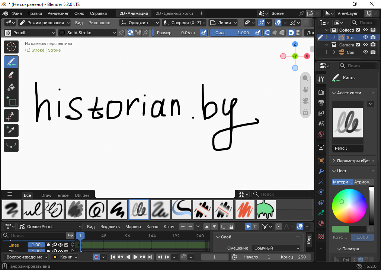
Task: Open the File menu
Action: 17,13
